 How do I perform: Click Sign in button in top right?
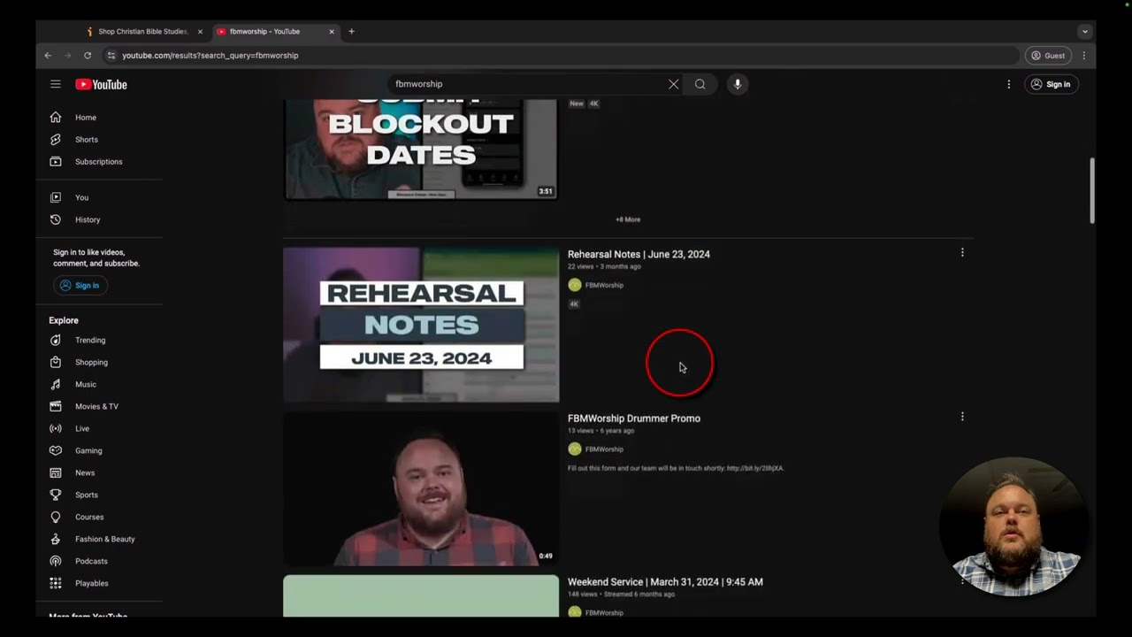click(1051, 84)
